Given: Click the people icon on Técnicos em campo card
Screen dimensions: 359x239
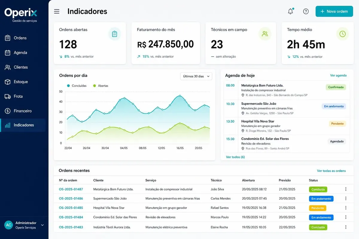Looking at the screenshot, I should (x=265, y=34).
